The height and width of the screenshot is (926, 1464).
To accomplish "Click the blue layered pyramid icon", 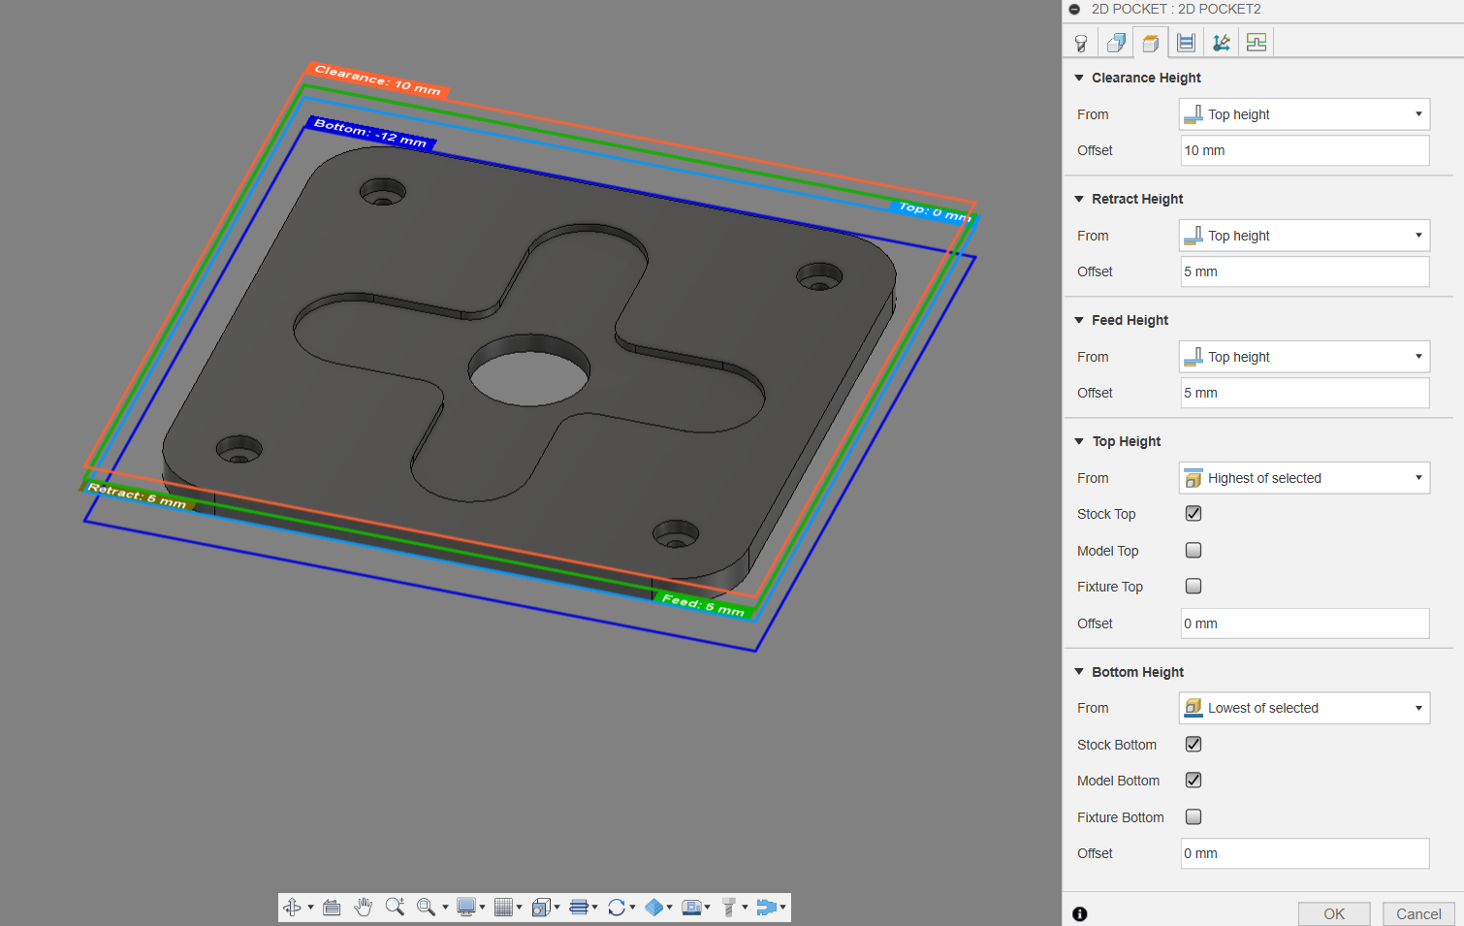I will click(x=654, y=908).
